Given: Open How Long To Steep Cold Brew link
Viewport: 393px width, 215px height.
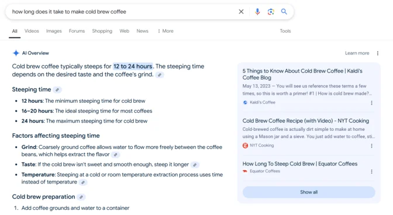Looking at the screenshot, I should 300,164.
